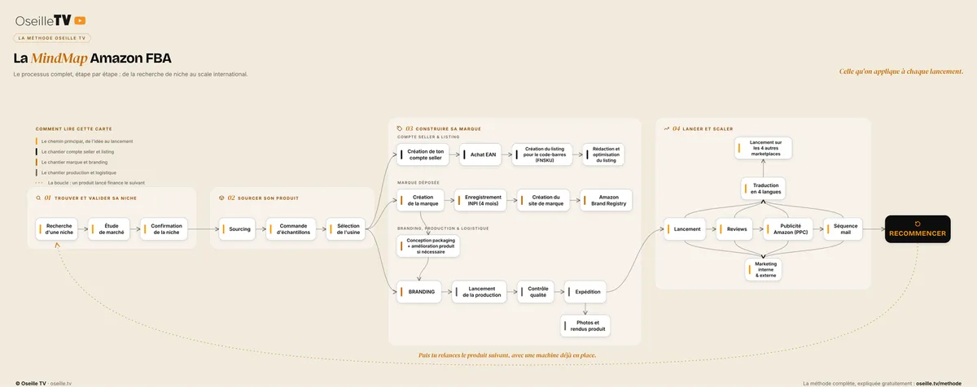Click the magnifier icon of section 01
Screen dimensions: 977x387
point(38,198)
